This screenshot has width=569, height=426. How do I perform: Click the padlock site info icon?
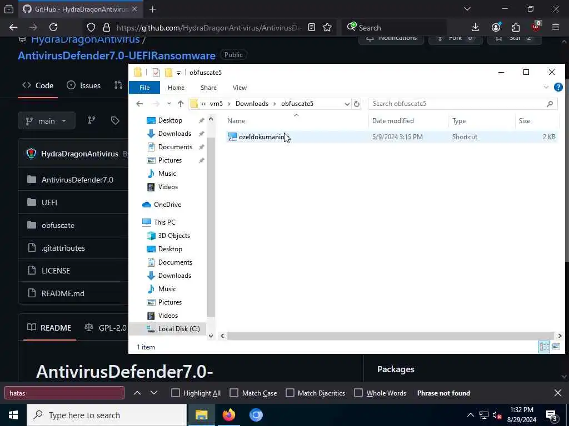click(x=106, y=28)
